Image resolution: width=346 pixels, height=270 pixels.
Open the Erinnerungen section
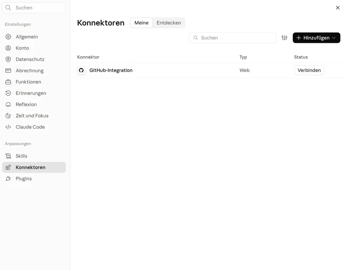tap(34, 93)
